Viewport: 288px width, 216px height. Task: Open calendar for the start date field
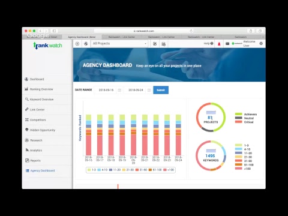pyautogui.click(x=119, y=90)
